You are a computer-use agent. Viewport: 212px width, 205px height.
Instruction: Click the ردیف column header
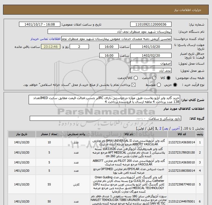200,134
